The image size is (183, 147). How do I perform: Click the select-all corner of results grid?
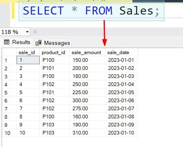tap(9, 52)
